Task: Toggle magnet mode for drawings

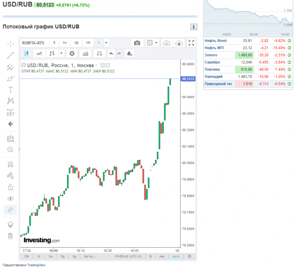Action: coord(11,164)
